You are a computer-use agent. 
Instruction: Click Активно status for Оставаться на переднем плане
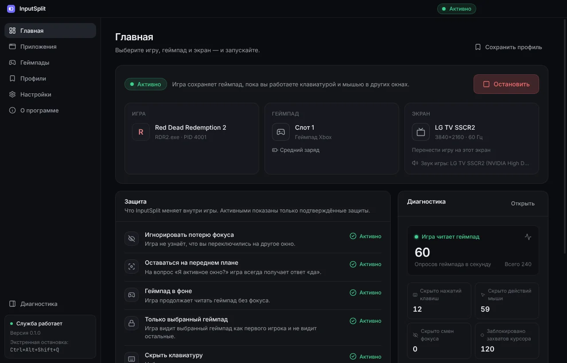coord(365,264)
